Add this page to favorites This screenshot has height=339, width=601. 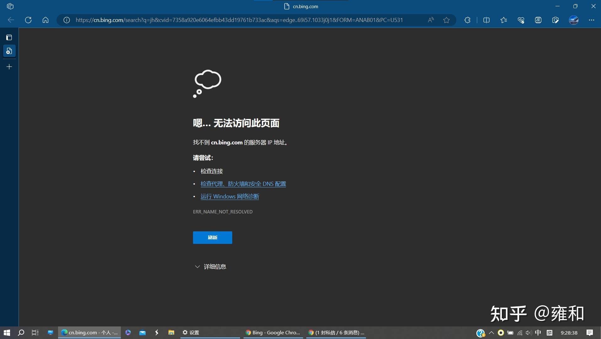click(446, 20)
